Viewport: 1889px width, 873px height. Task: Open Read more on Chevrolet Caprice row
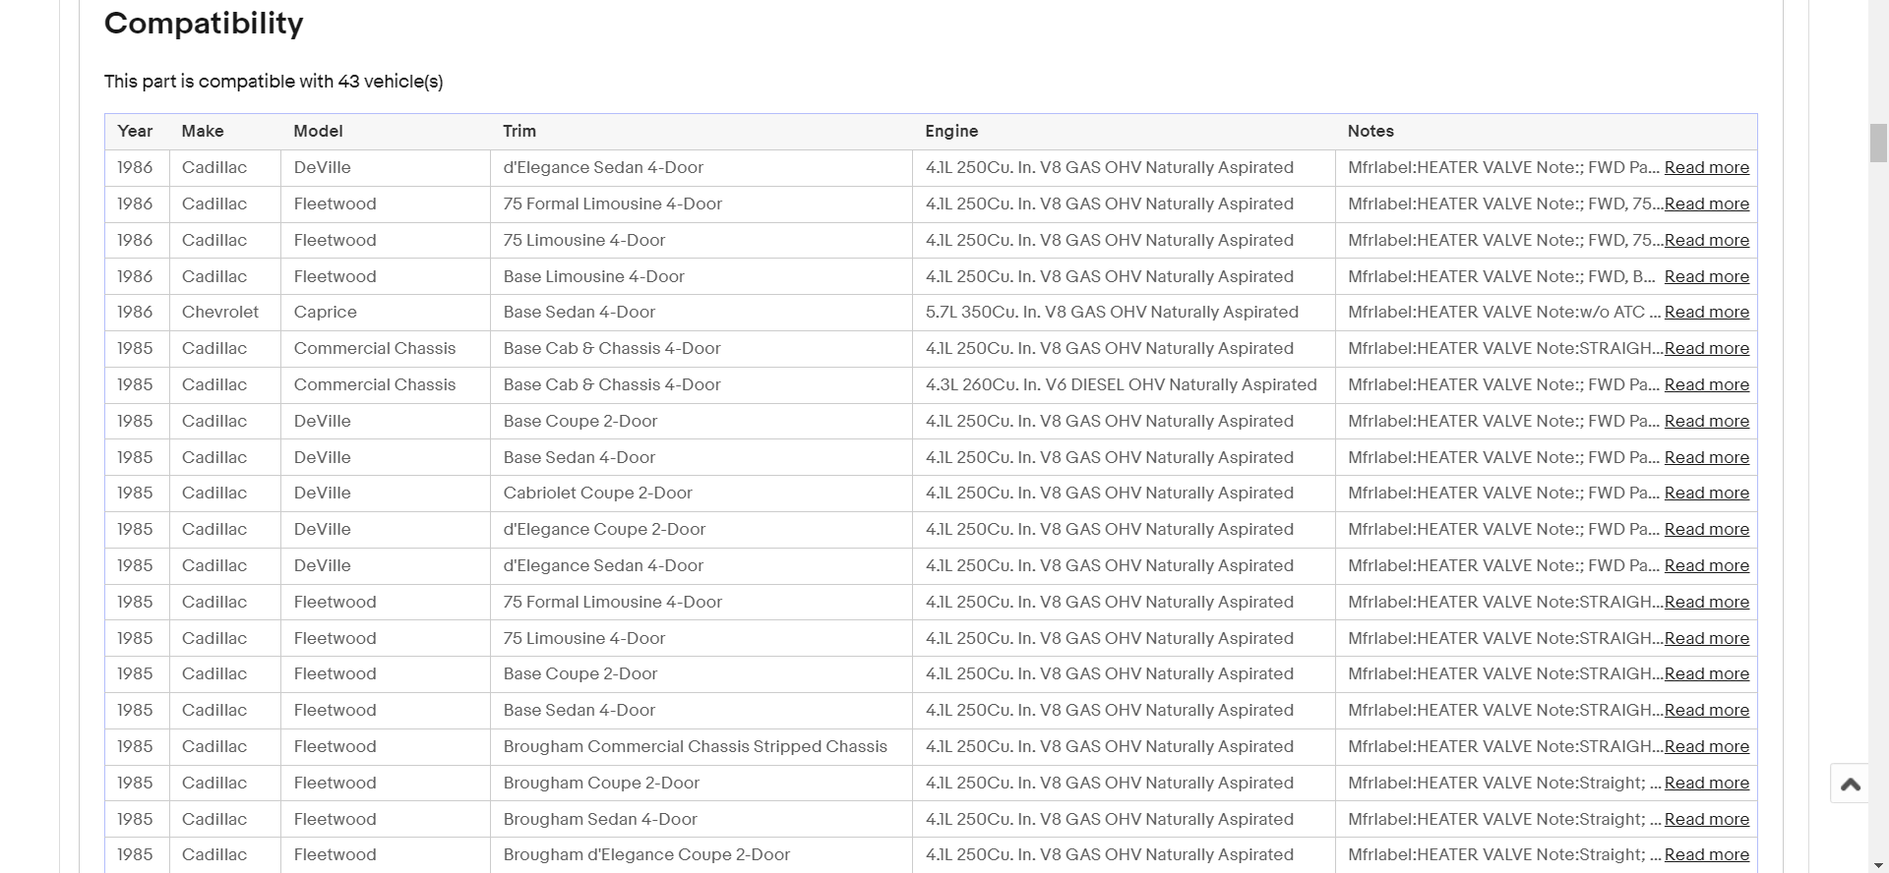click(x=1707, y=312)
